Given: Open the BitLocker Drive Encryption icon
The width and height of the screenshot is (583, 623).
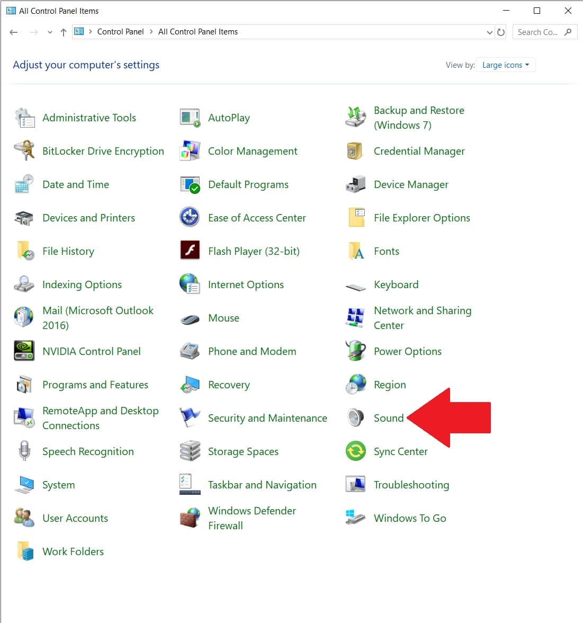Looking at the screenshot, I should point(24,151).
